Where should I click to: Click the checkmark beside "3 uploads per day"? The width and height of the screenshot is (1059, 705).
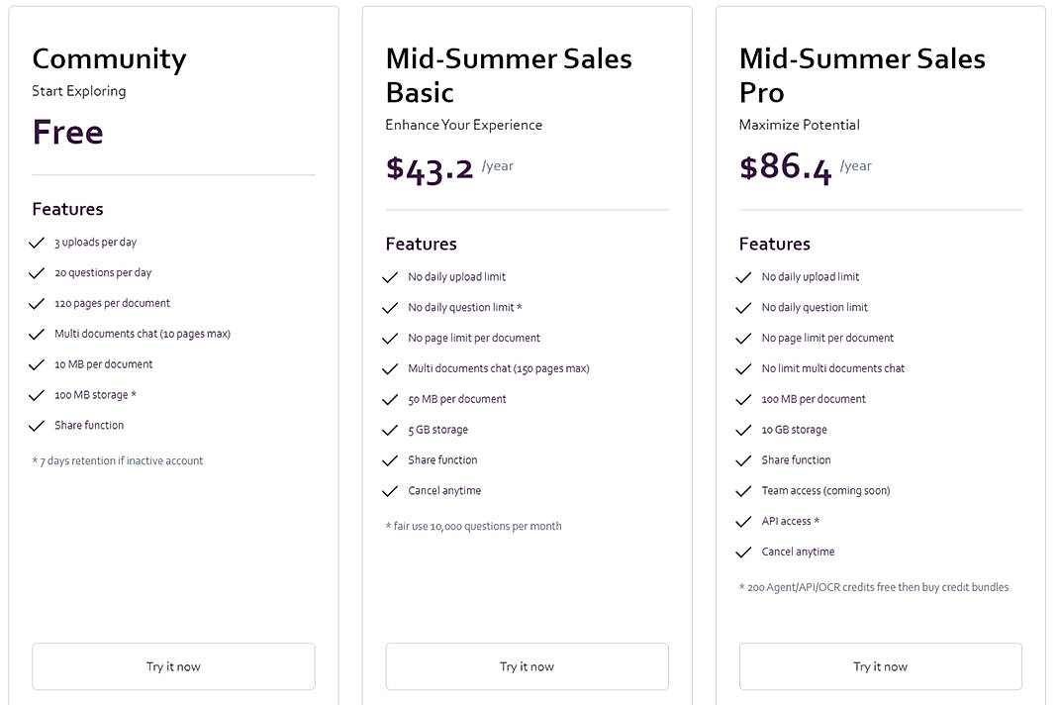(36, 242)
